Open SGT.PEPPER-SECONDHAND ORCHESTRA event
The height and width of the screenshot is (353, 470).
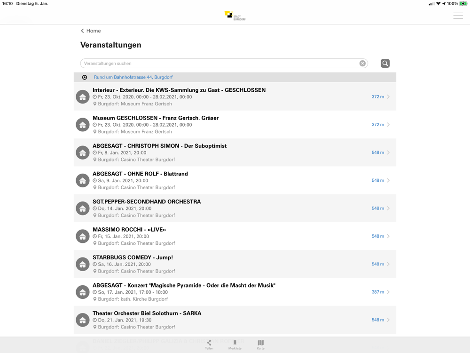click(x=235, y=209)
